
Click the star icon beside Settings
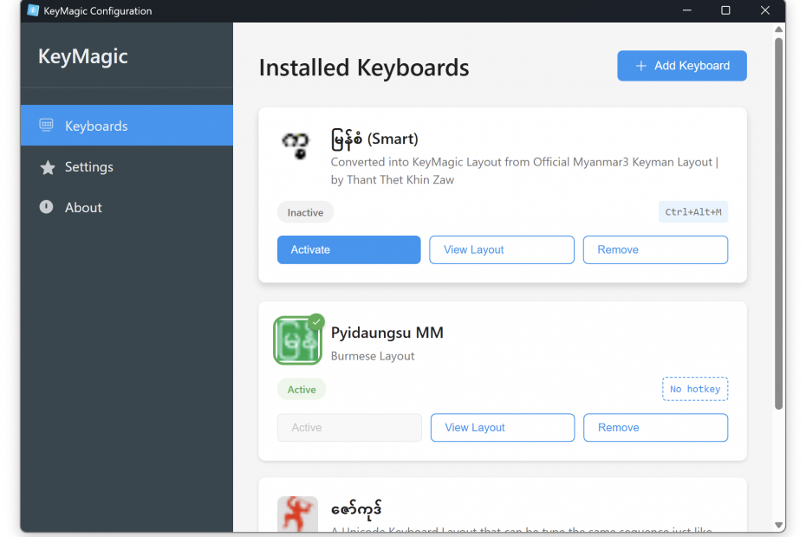coord(48,167)
